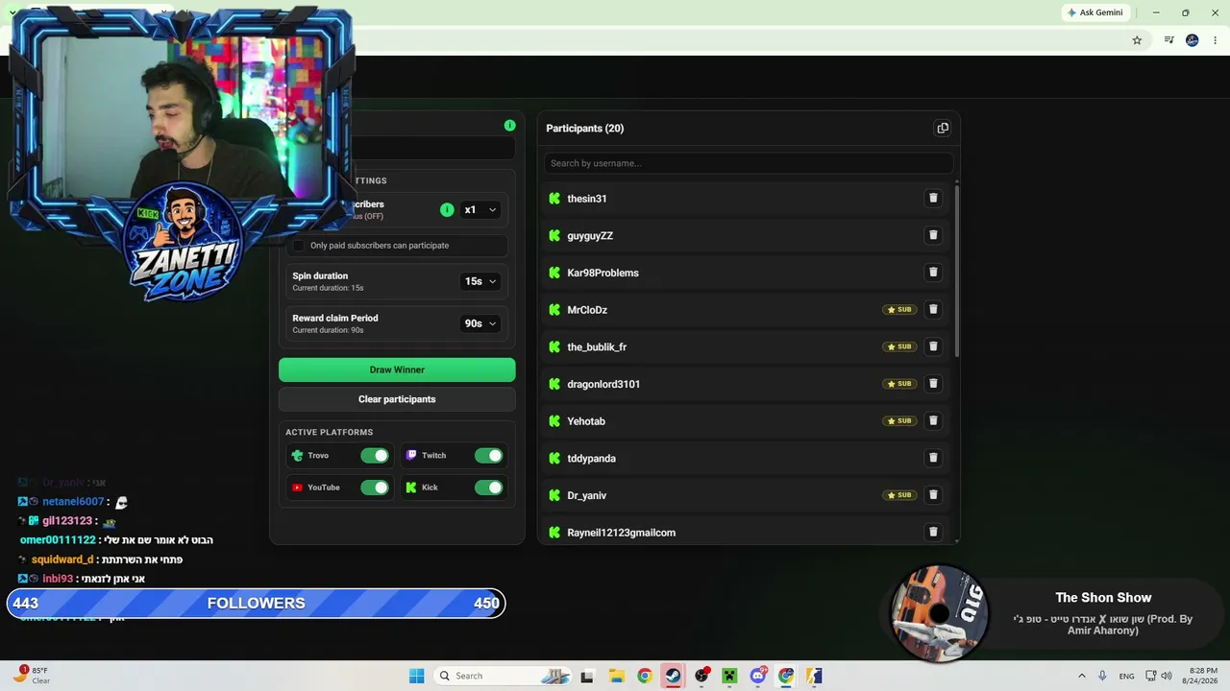Screen dimensions: 1230x691
Task: Click the 'Reward claim Period' setting label
Action: (x=334, y=318)
